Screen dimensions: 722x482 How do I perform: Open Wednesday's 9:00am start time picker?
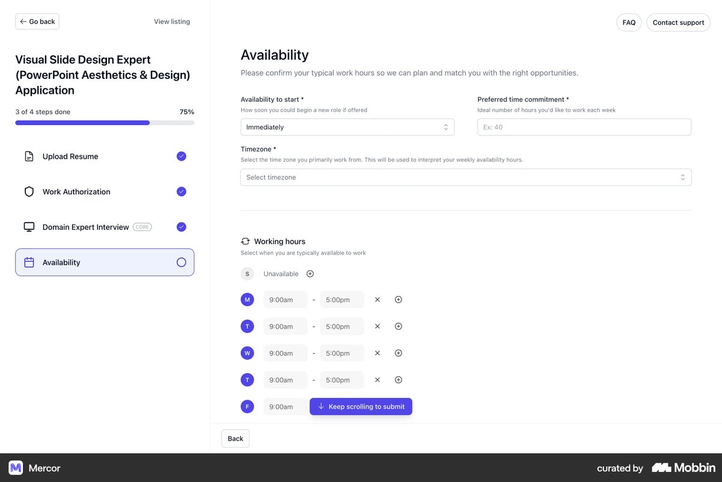pos(285,353)
